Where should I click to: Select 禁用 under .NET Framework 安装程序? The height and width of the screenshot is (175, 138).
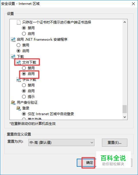coord(18,45)
